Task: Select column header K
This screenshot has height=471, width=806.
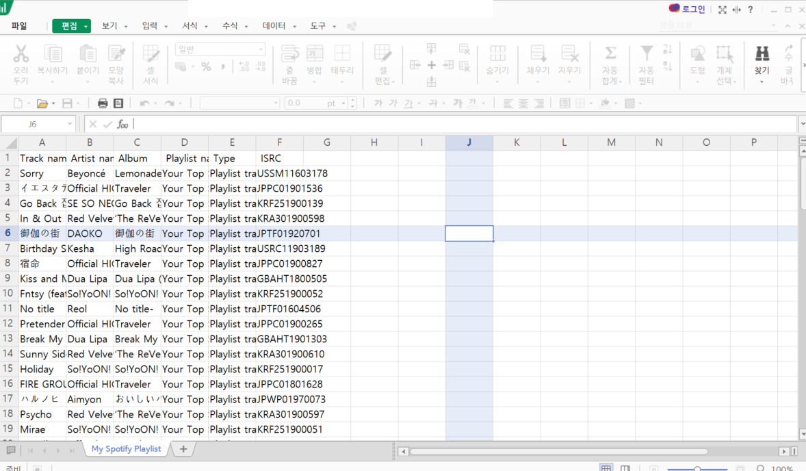Action: click(x=517, y=142)
